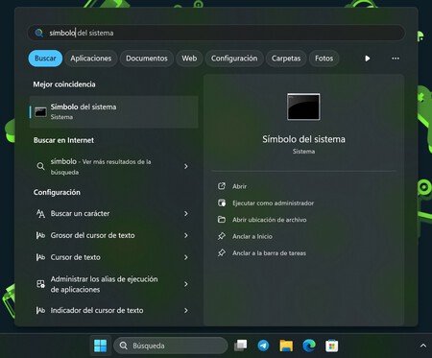This screenshot has width=432, height=358.
Task: Click Anclar a la barra de tareas
Action: (269, 252)
